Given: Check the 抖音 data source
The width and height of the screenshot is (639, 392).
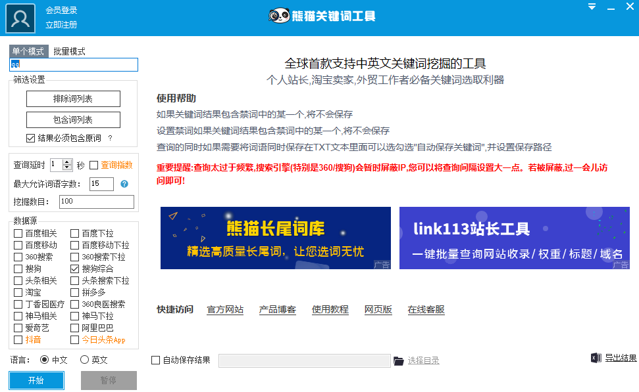Looking at the screenshot, I should [x=18, y=339].
